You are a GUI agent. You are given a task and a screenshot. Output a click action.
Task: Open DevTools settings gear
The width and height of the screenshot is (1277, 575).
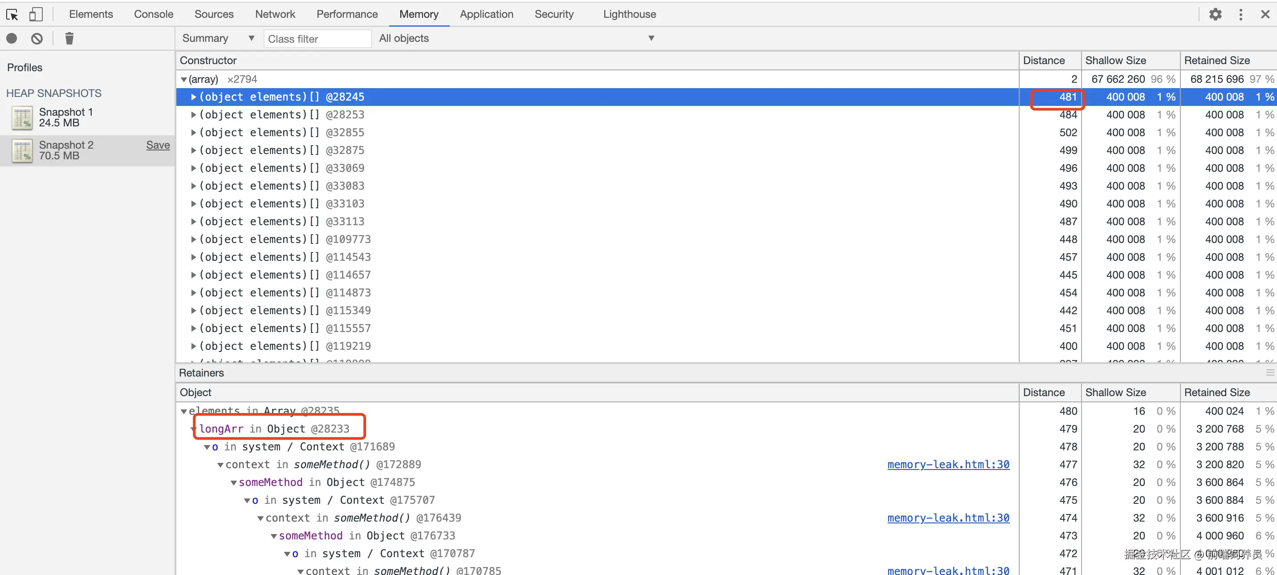tap(1215, 14)
